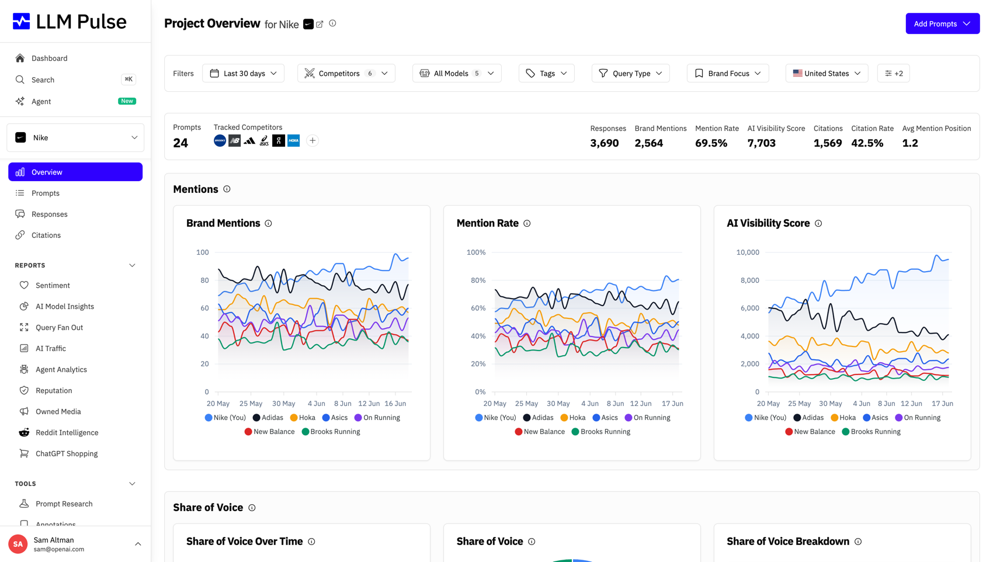Toggle New Balance series in Mention Rate legend
993x562 pixels.
[x=540, y=432]
